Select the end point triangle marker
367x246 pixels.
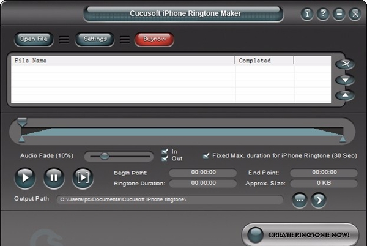[x=343, y=140]
